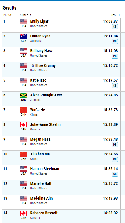Click the Jamaica flag icon
The height and width of the screenshot is (223, 125).
[x=23, y=95]
